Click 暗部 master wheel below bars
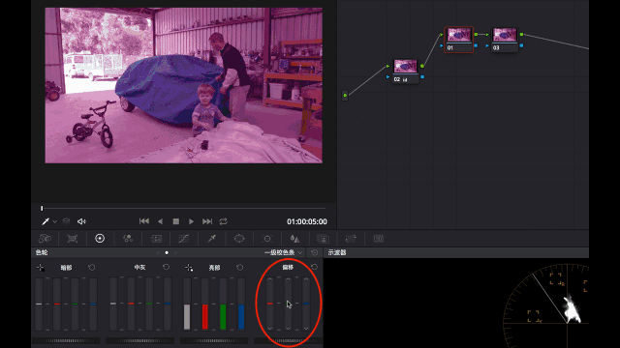This screenshot has height=348, width=620. click(66, 340)
